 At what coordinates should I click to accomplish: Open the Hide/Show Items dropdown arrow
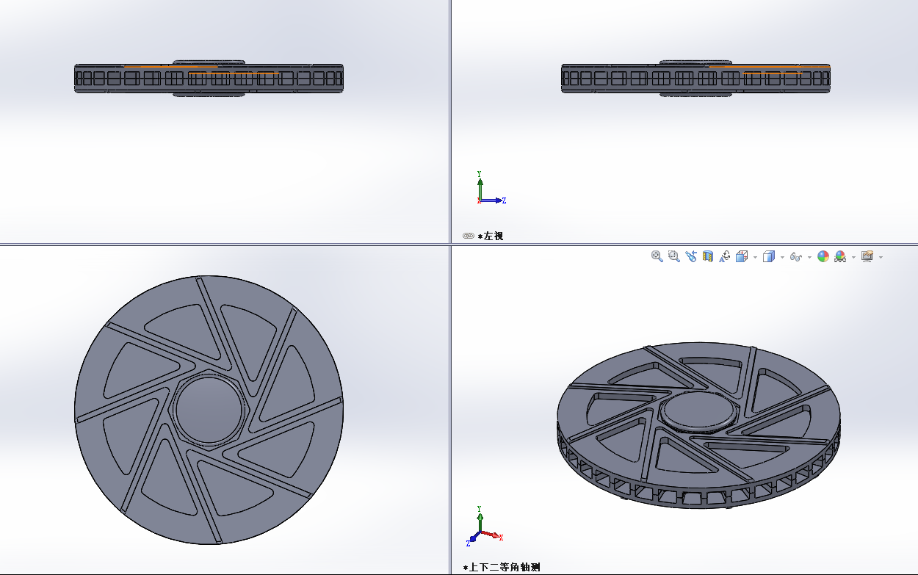point(809,257)
